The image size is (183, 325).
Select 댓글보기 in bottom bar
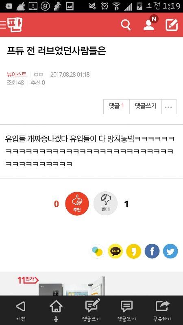126,310
